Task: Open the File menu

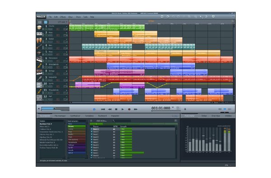Action: [50, 17]
